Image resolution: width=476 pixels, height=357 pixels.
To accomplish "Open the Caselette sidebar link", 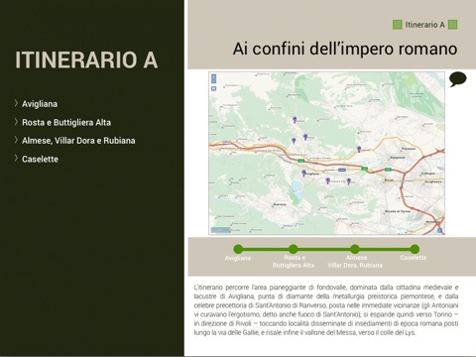I will (x=40, y=159).
